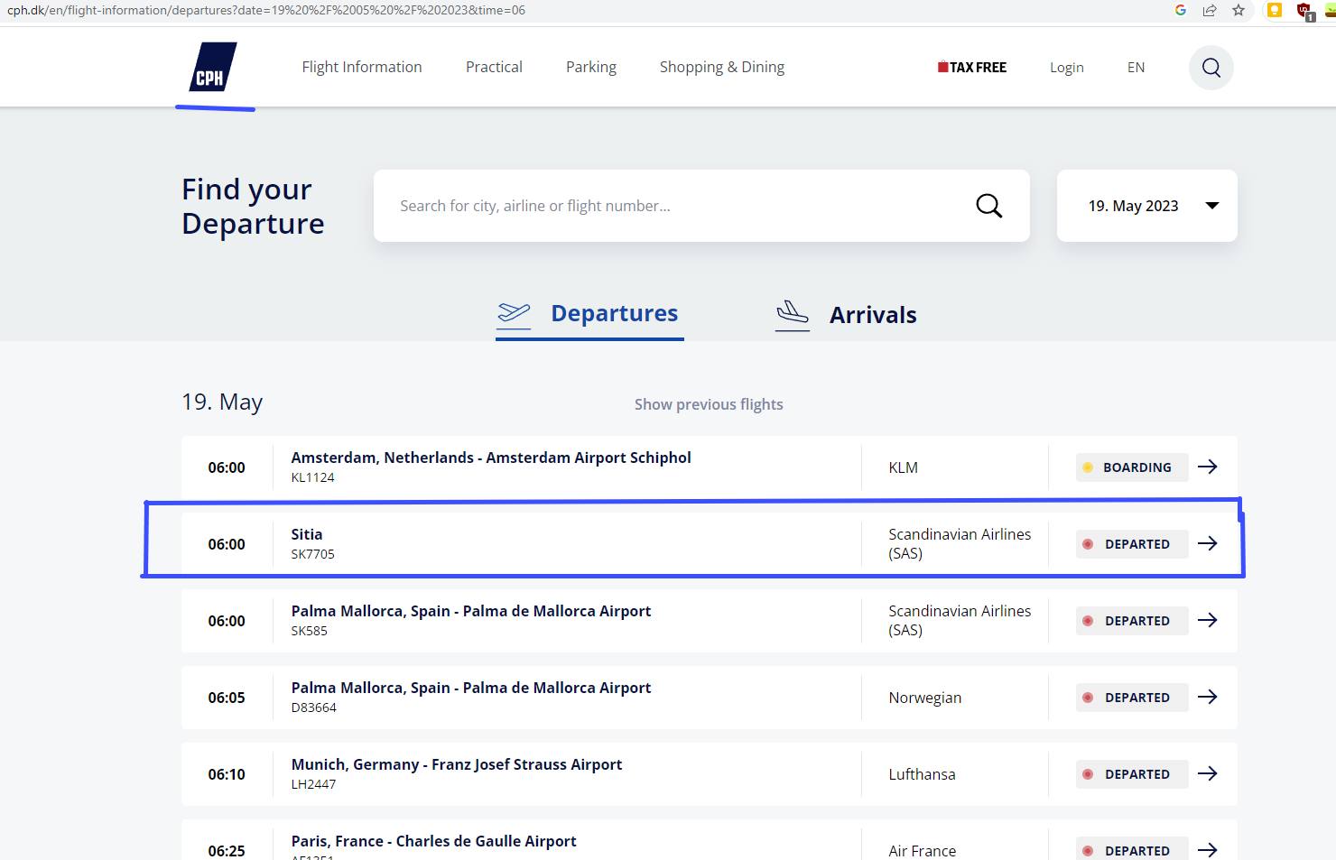
Task: Switch to the Arrivals tab
Action: coord(846,315)
